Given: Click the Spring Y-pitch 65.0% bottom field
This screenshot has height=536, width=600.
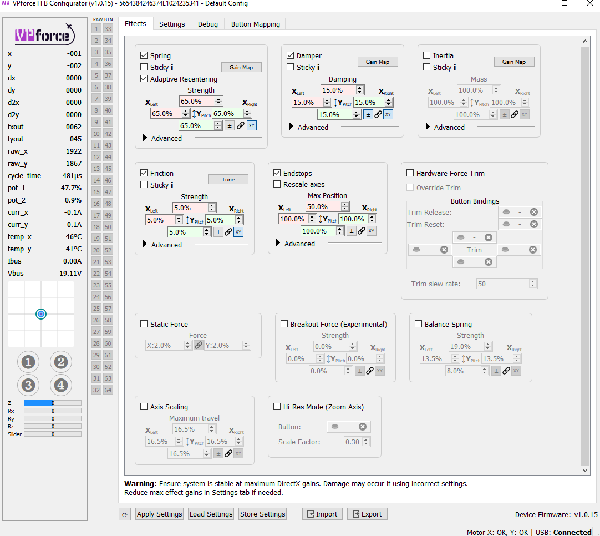Looking at the screenshot, I should (201, 125).
